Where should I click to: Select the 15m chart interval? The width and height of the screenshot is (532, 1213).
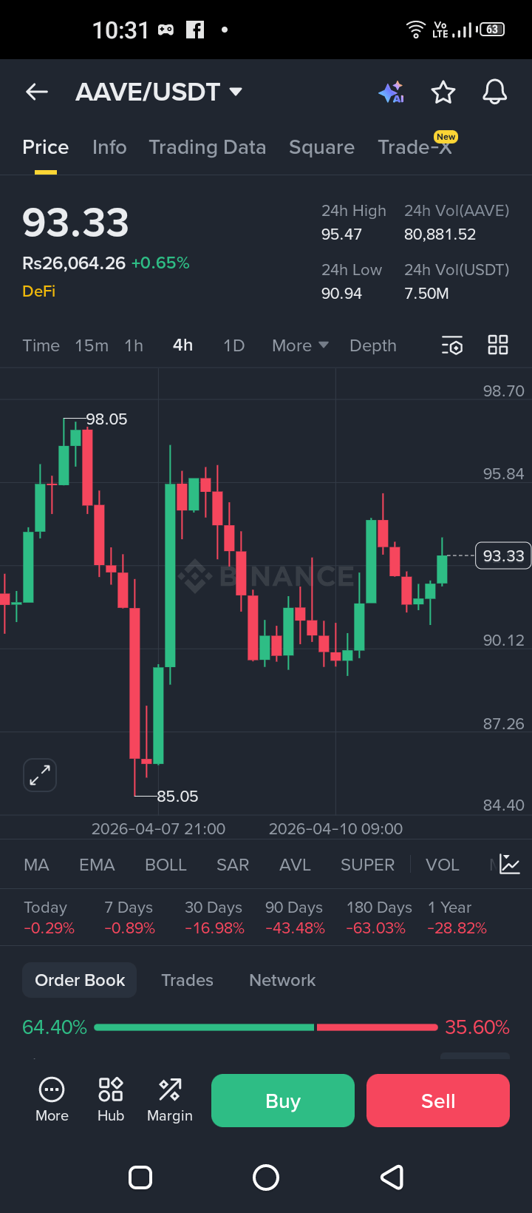point(92,345)
